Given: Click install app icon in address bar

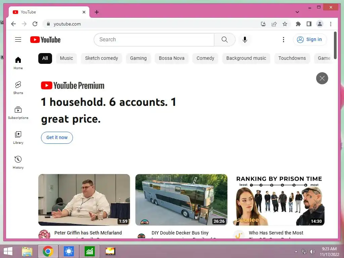Looking at the screenshot, I should pos(263,24).
